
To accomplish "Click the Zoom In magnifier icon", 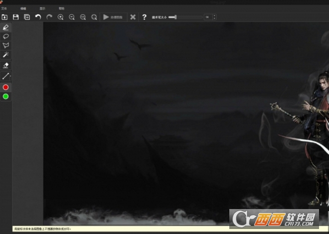I will [60, 17].
